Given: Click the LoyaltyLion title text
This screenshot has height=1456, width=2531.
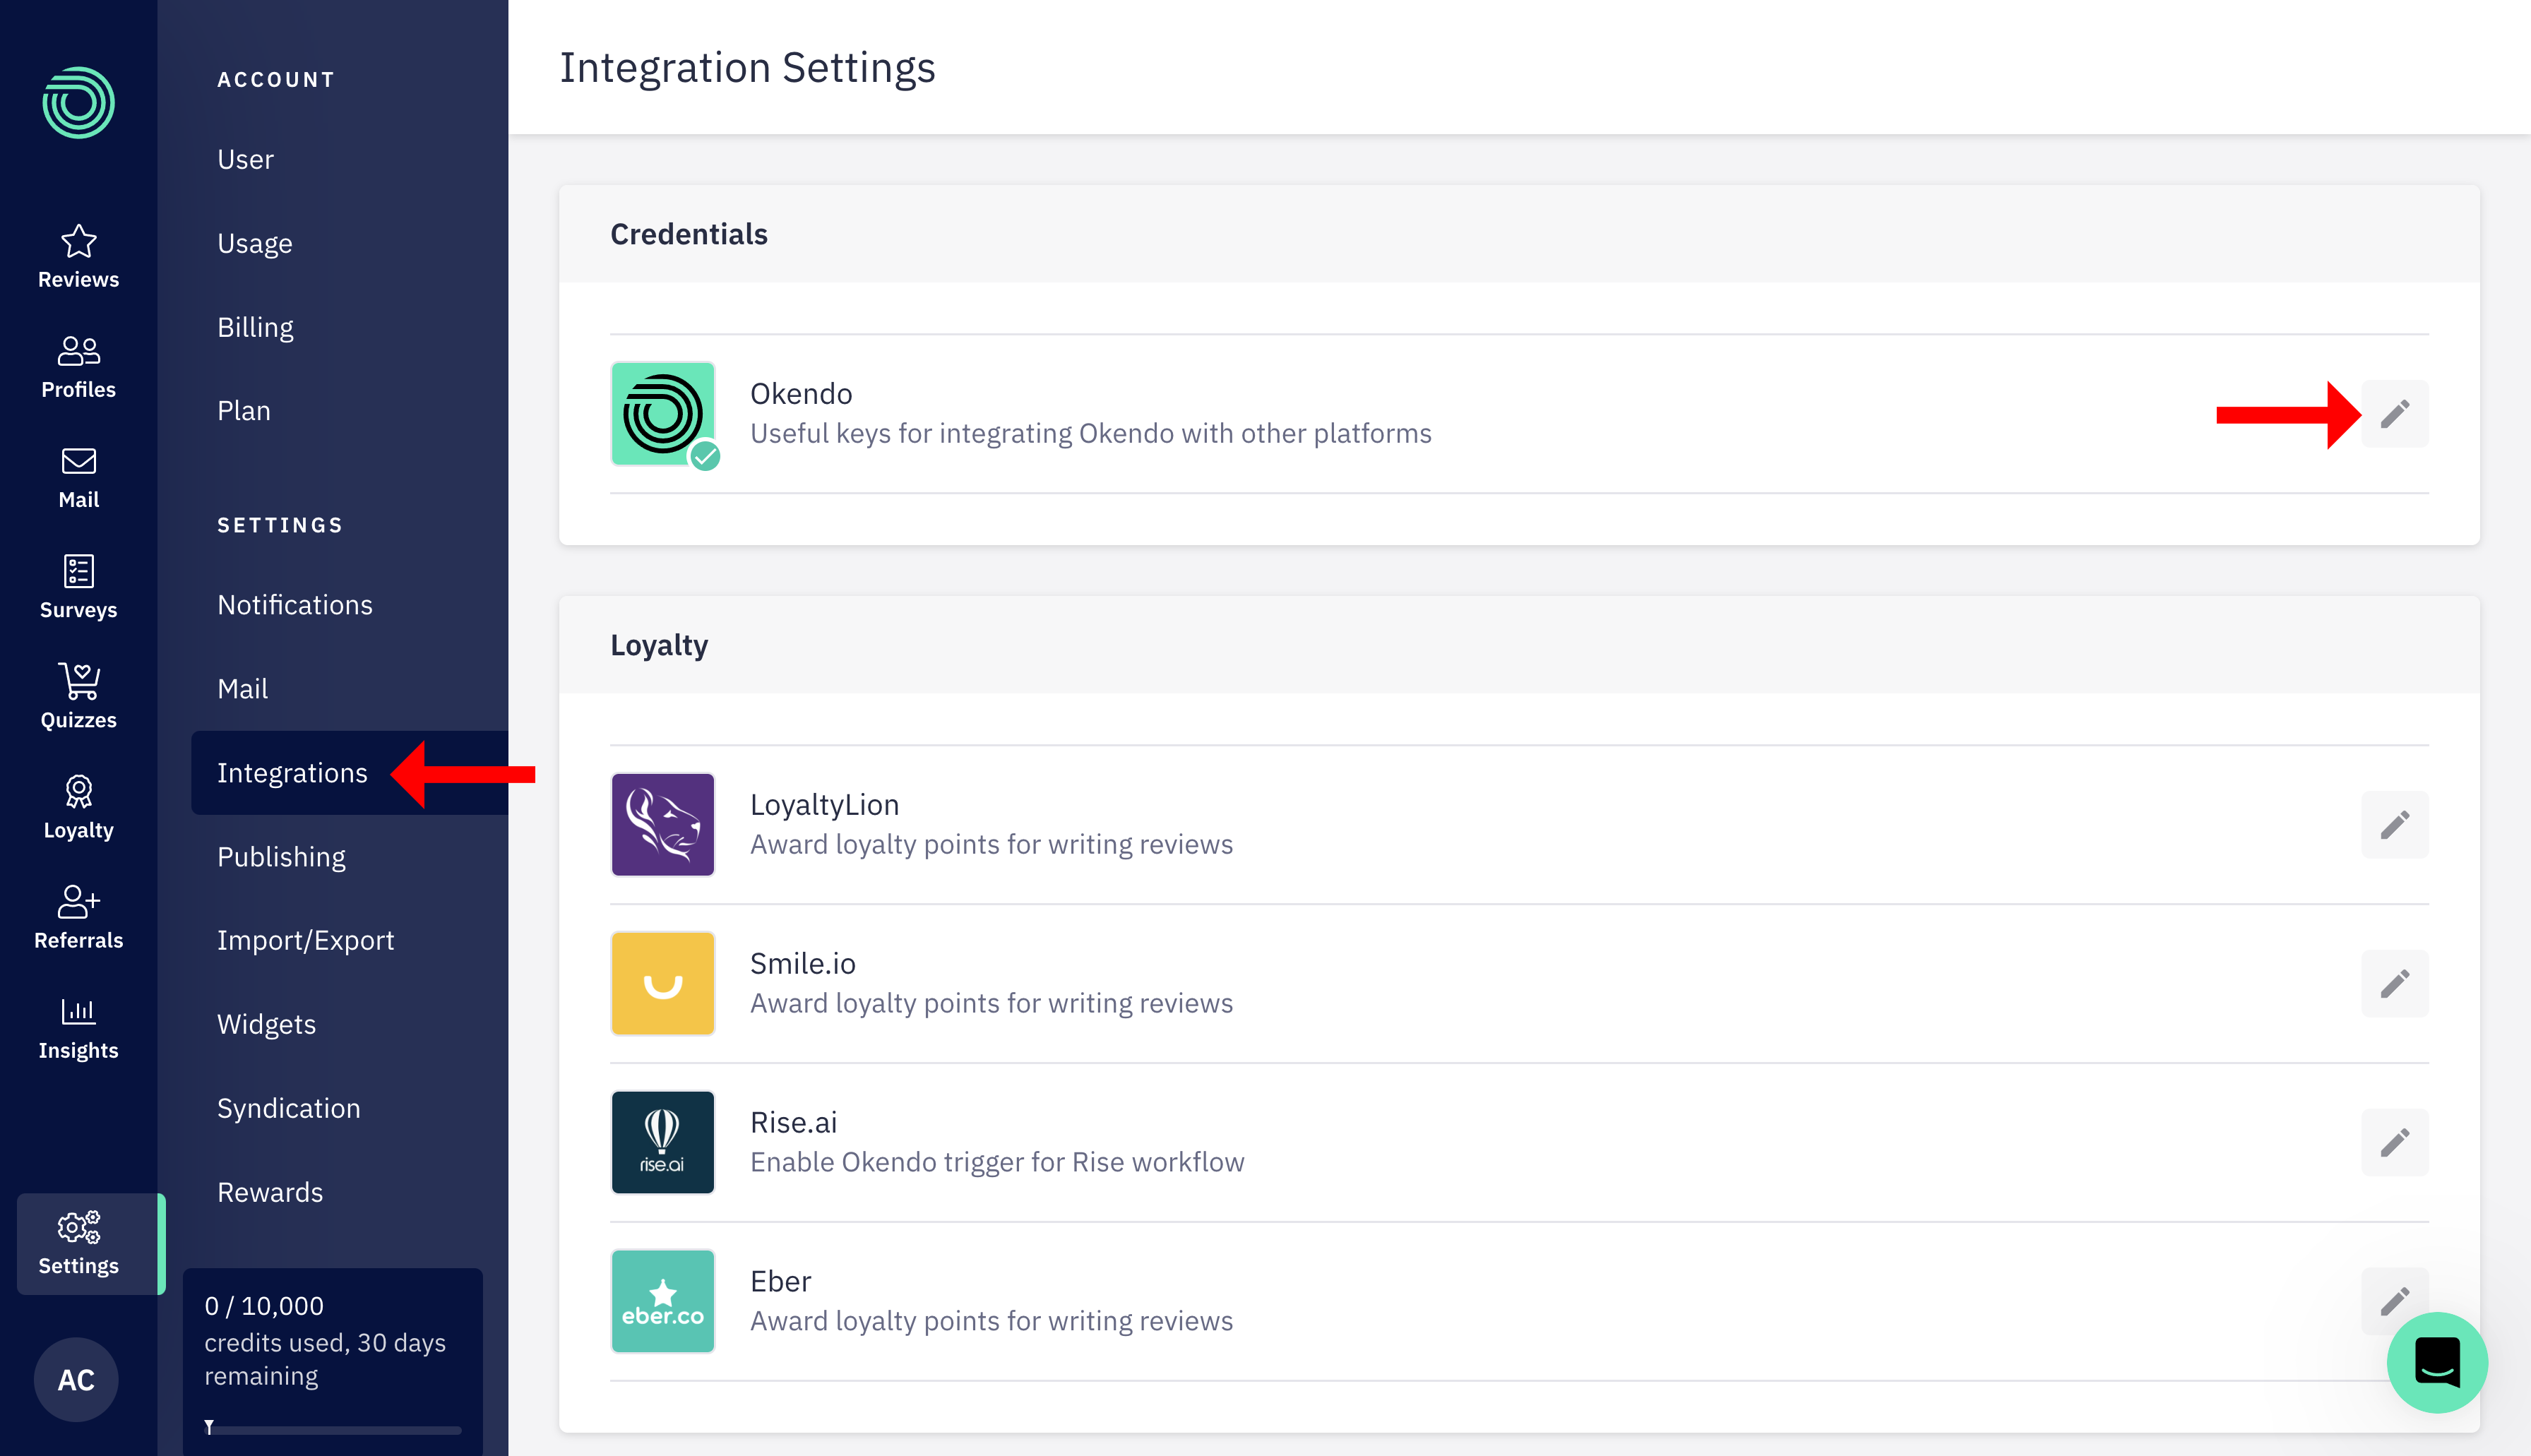Looking at the screenshot, I should (x=824, y=804).
